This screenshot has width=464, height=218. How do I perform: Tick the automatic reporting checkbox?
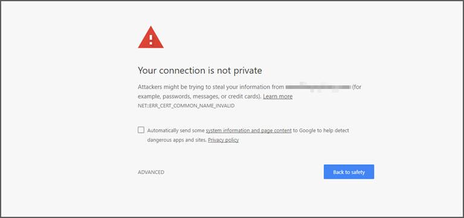pos(141,130)
